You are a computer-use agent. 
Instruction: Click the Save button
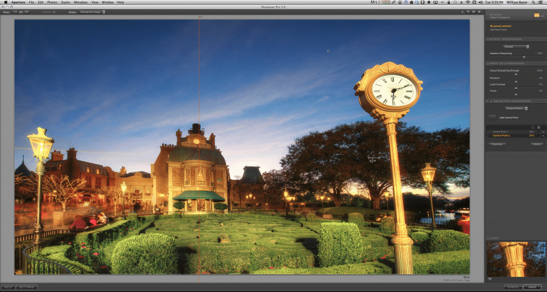(532, 287)
